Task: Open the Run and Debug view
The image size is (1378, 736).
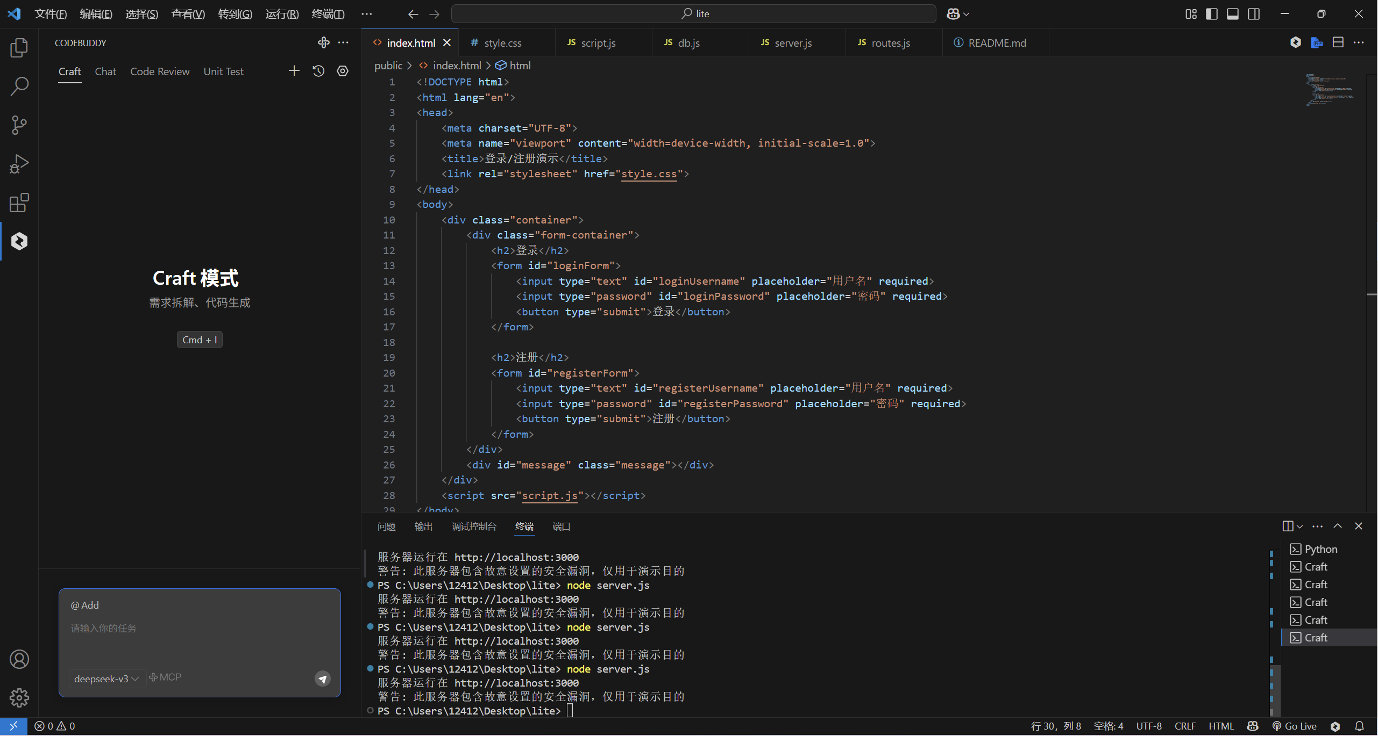Action: 19,164
